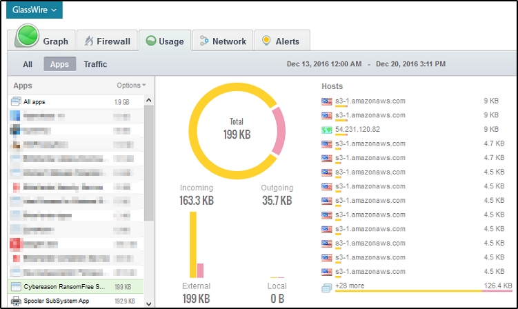Click the 126.4 KB hosts total
Viewport: 518px width, 309px height.
(498, 286)
